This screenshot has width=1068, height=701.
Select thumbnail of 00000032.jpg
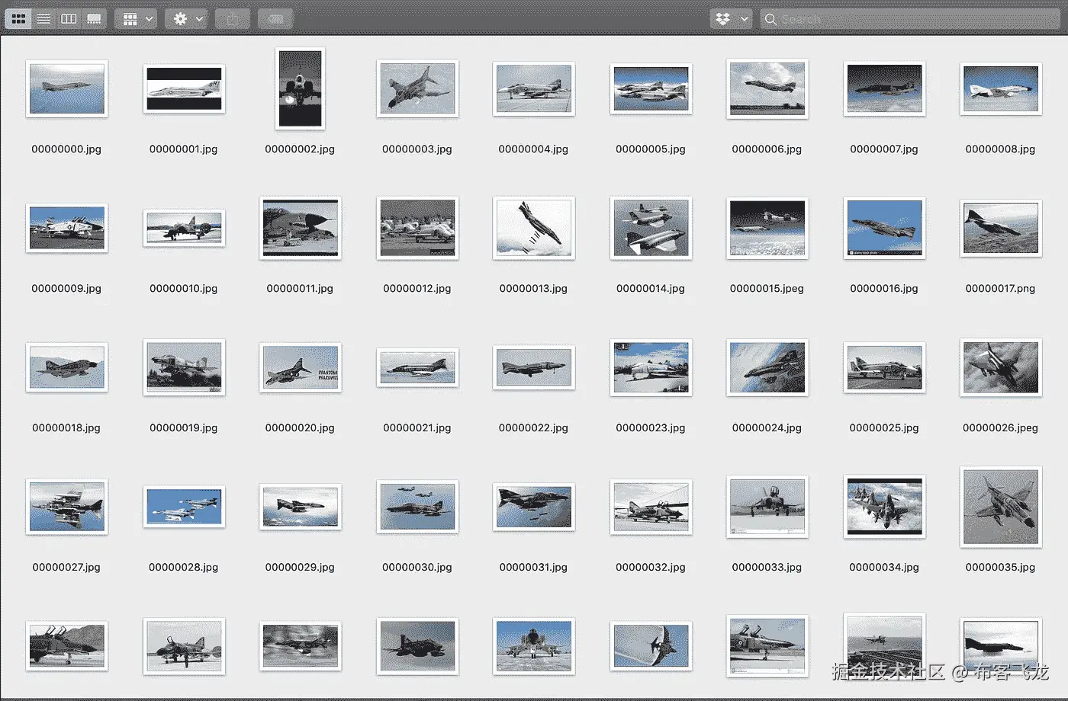[x=651, y=507]
